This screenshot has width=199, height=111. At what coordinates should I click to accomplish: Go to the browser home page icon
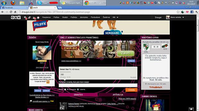click(15, 12)
